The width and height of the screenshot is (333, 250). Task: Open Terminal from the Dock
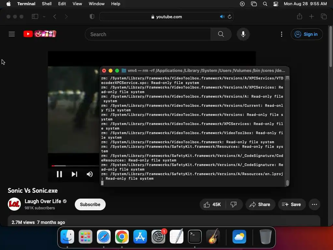click(x=195, y=237)
